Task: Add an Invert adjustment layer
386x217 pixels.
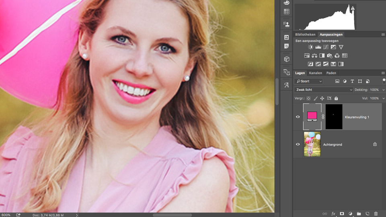Action: (310, 64)
